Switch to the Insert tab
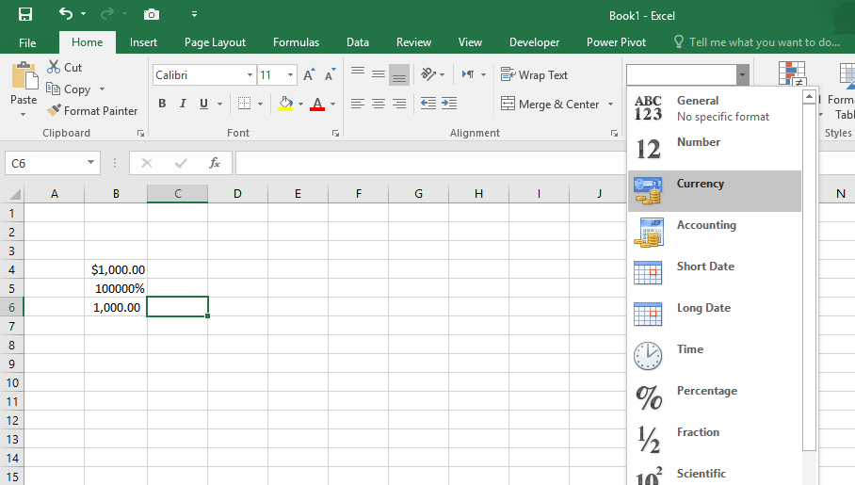The height and width of the screenshot is (485, 855). [143, 42]
